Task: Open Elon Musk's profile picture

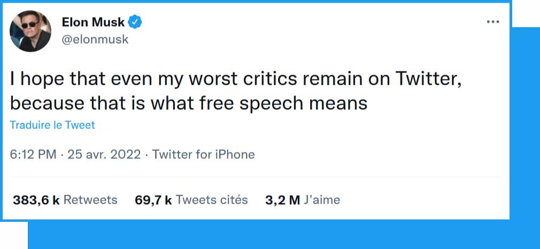Action: (30, 30)
